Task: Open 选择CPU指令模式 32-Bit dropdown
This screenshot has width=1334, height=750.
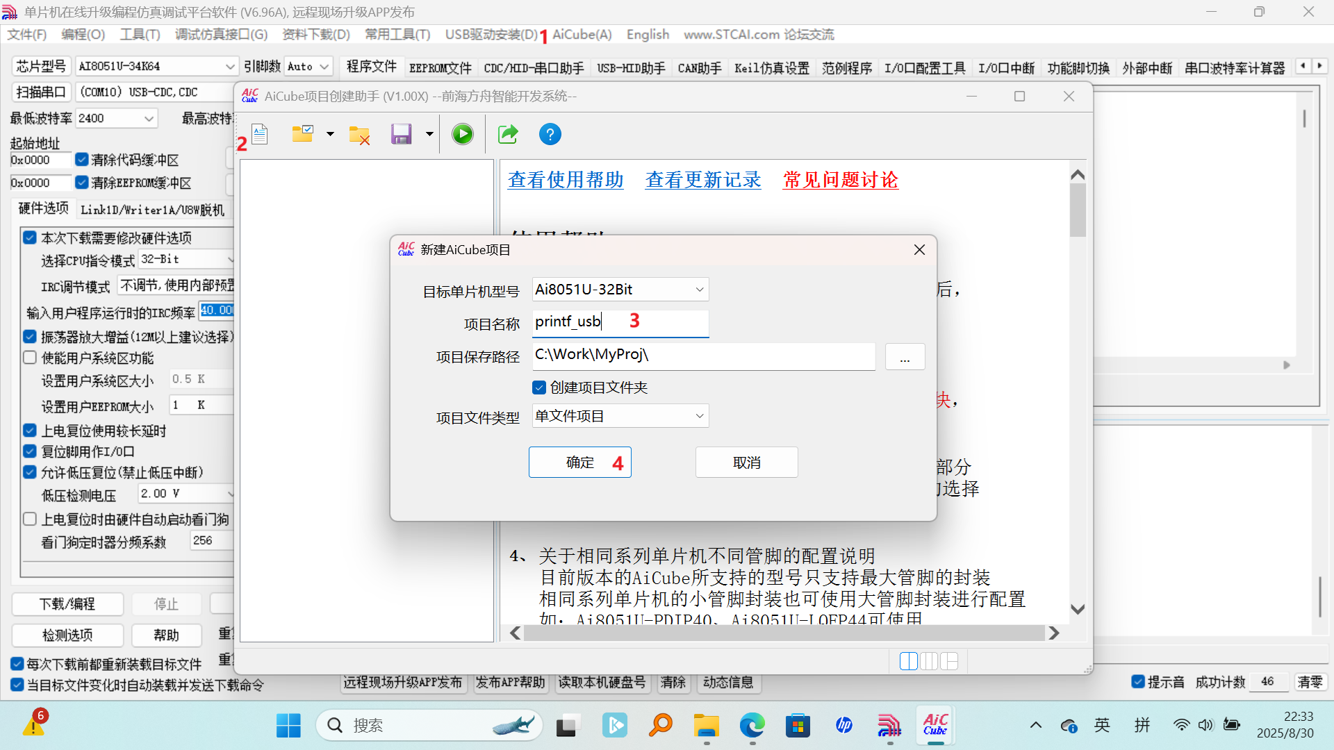Action: 187,259
